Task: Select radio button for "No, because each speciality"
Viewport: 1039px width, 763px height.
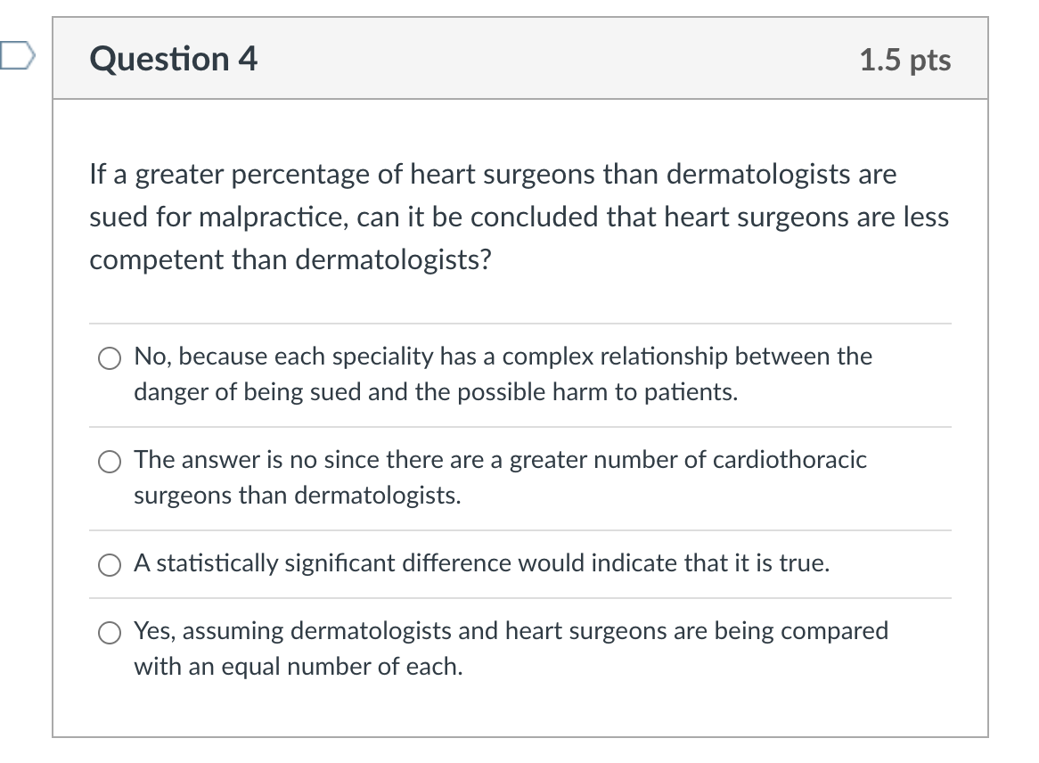Action: 110,358
